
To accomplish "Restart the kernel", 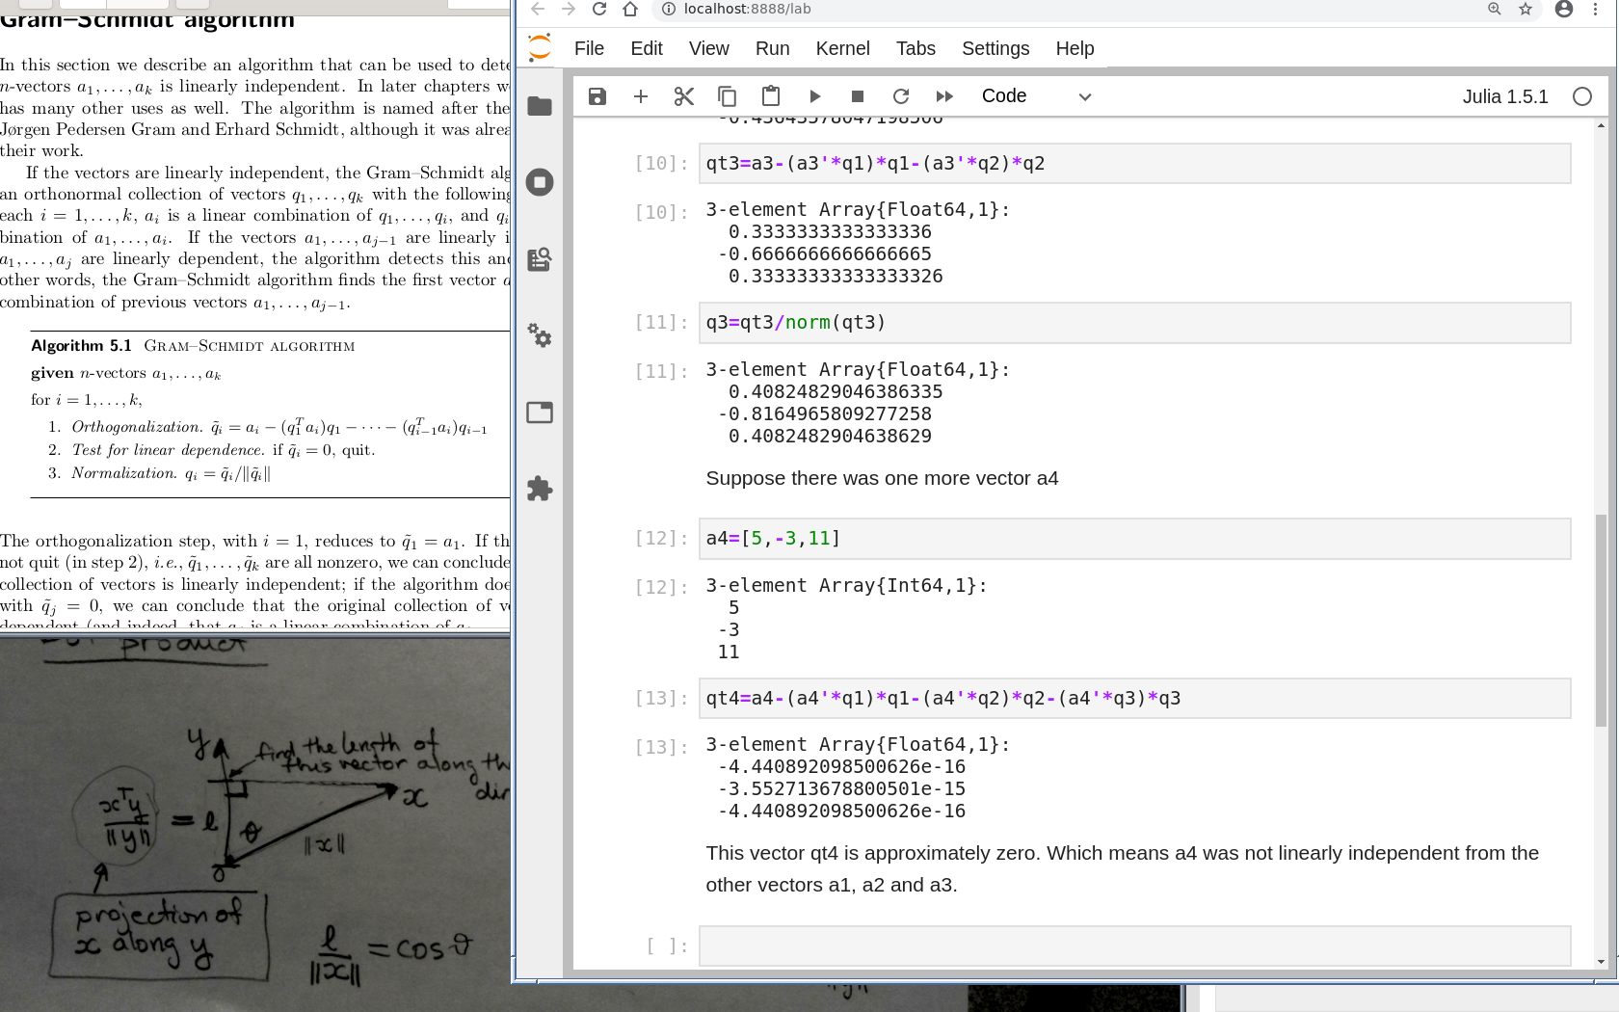I will point(901,96).
